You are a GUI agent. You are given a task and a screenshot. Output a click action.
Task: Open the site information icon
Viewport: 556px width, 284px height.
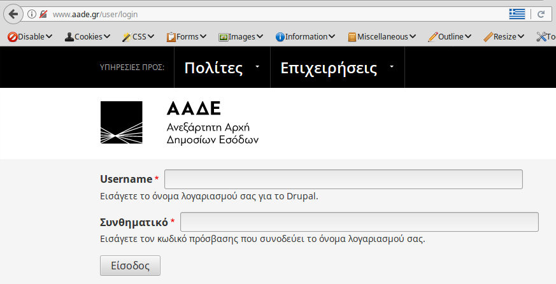32,14
